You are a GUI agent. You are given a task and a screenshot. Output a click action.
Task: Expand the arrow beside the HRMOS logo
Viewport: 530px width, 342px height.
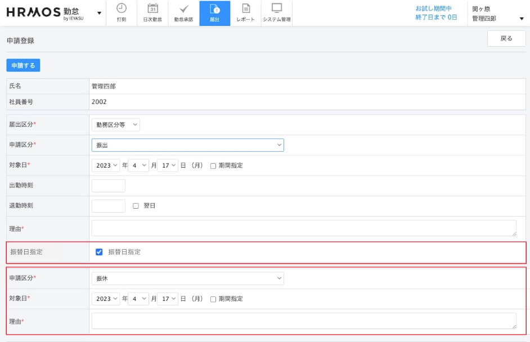pyautogui.click(x=100, y=13)
